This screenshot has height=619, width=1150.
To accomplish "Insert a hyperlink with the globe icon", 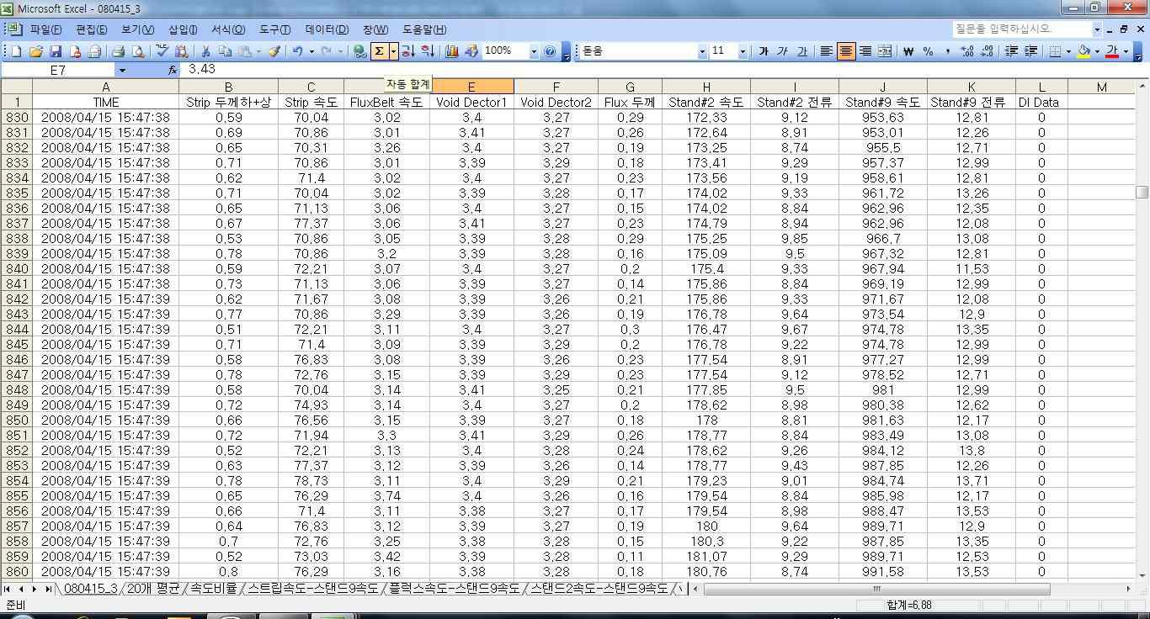I will tap(359, 51).
